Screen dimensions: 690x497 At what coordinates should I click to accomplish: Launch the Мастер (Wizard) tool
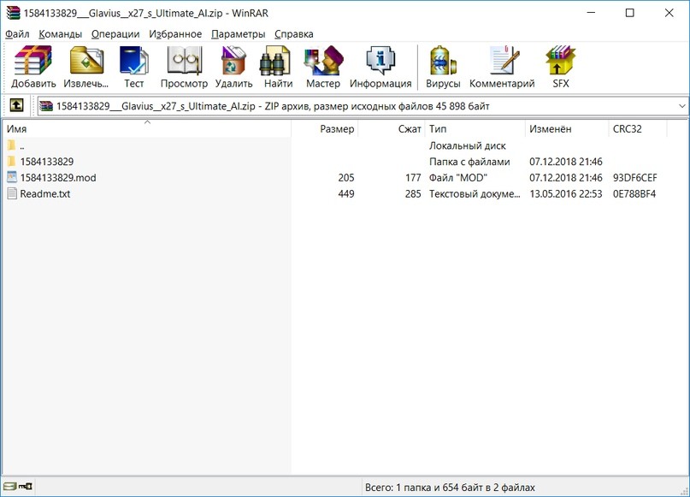[x=322, y=68]
